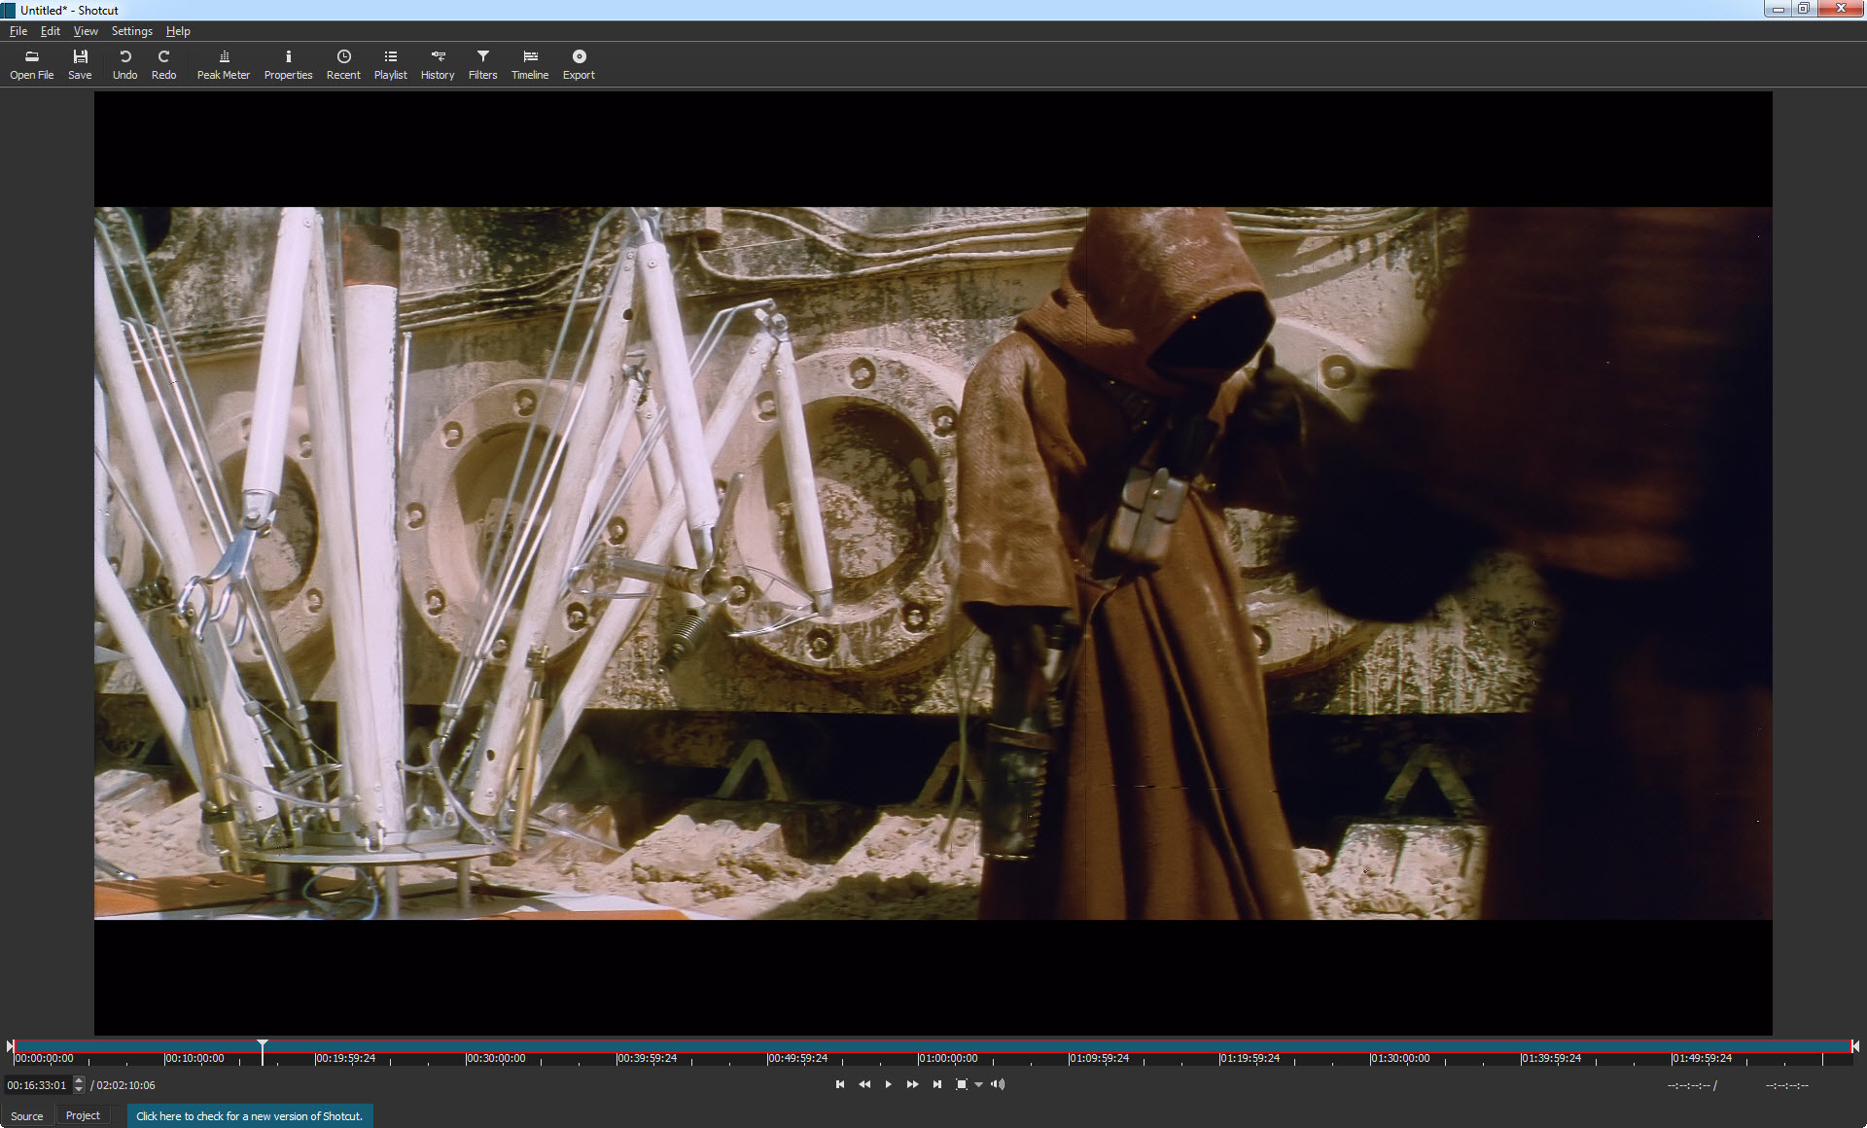
Task: Show the Peak Meter panel
Action: pyautogui.click(x=224, y=64)
